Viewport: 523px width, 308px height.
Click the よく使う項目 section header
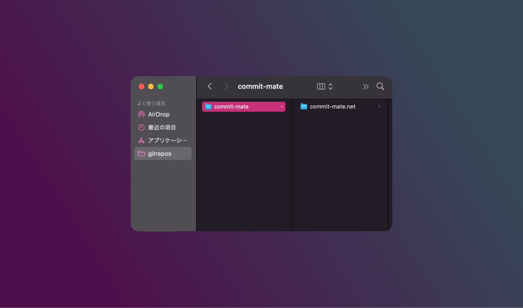151,103
